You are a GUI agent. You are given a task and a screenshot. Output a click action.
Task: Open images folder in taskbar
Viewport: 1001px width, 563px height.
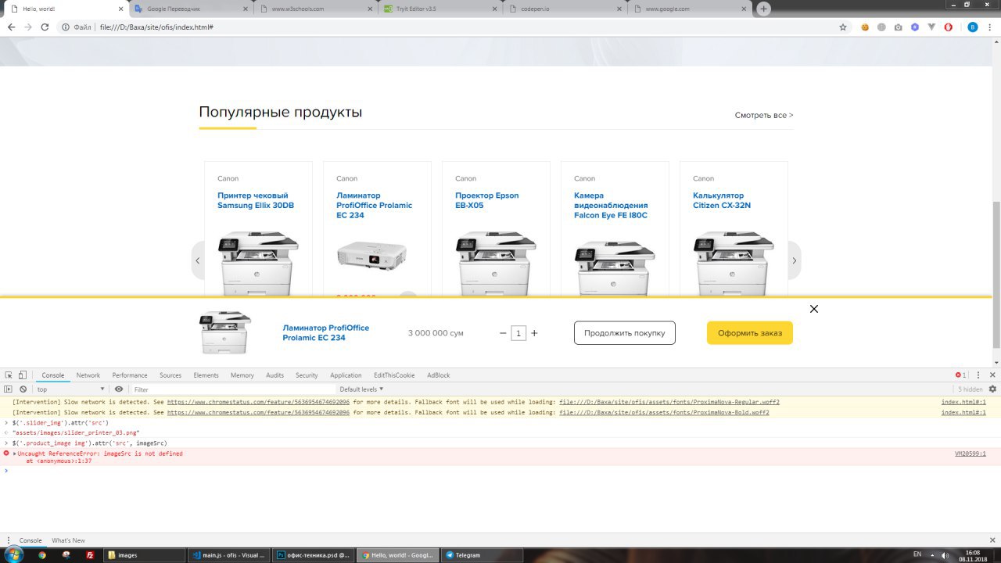tap(145, 555)
